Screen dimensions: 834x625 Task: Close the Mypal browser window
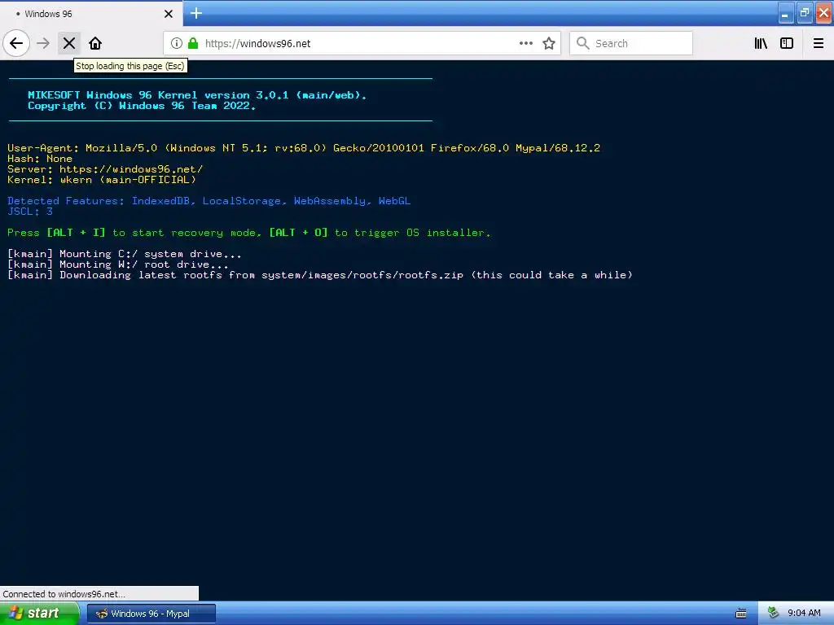[x=824, y=14]
